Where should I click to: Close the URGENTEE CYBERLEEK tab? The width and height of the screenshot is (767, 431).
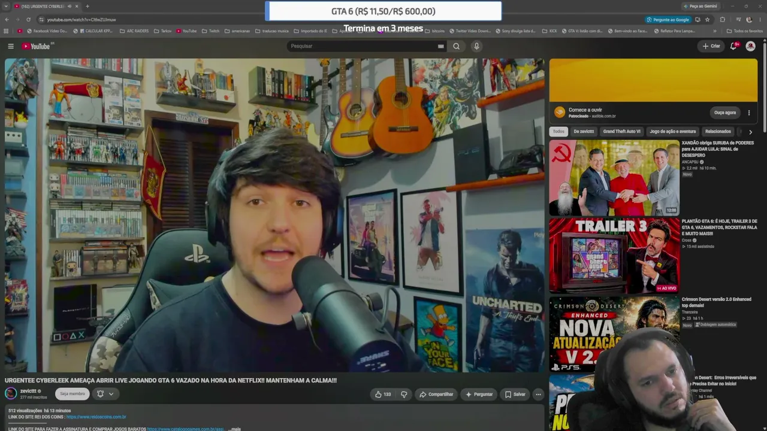click(77, 6)
